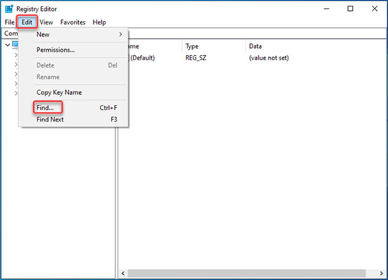This screenshot has width=388, height=280.
Task: Choose Find Next menu entry
Action: coord(74,119)
